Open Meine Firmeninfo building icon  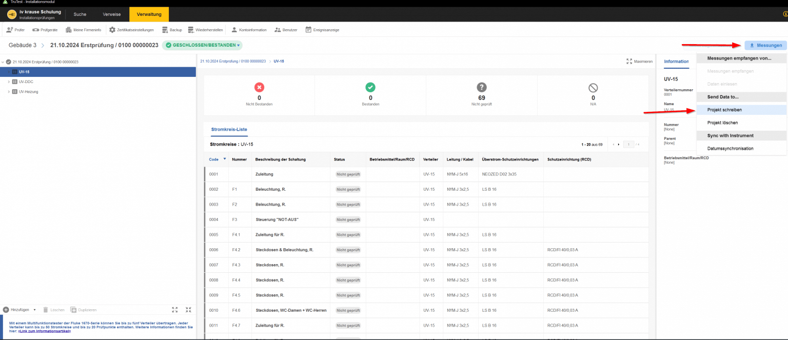[x=69, y=30]
